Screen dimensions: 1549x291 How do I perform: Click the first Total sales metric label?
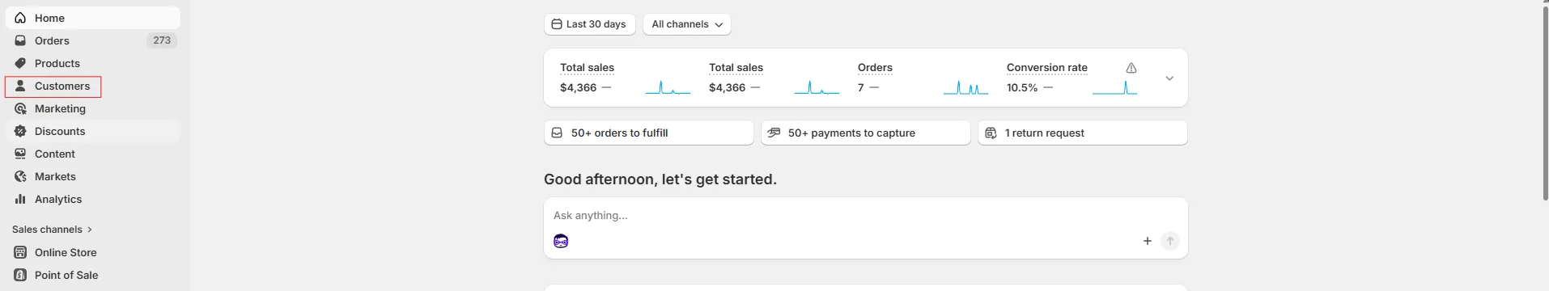point(587,68)
